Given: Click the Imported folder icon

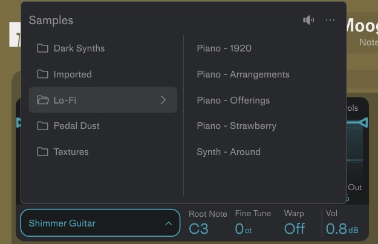Looking at the screenshot, I should click(x=42, y=74).
